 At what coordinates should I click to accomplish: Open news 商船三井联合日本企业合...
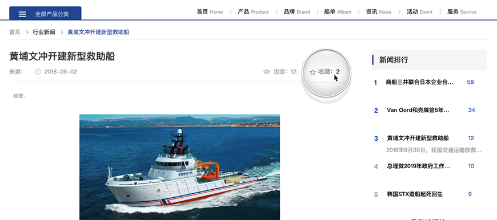point(419,82)
